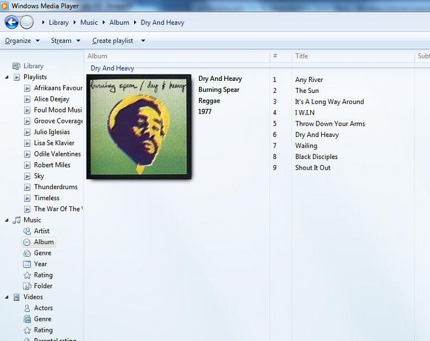
Task: Click the Music note icon
Action: [17, 220]
